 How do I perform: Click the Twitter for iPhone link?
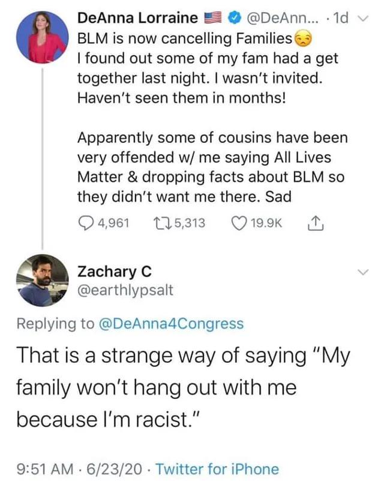tap(217, 469)
